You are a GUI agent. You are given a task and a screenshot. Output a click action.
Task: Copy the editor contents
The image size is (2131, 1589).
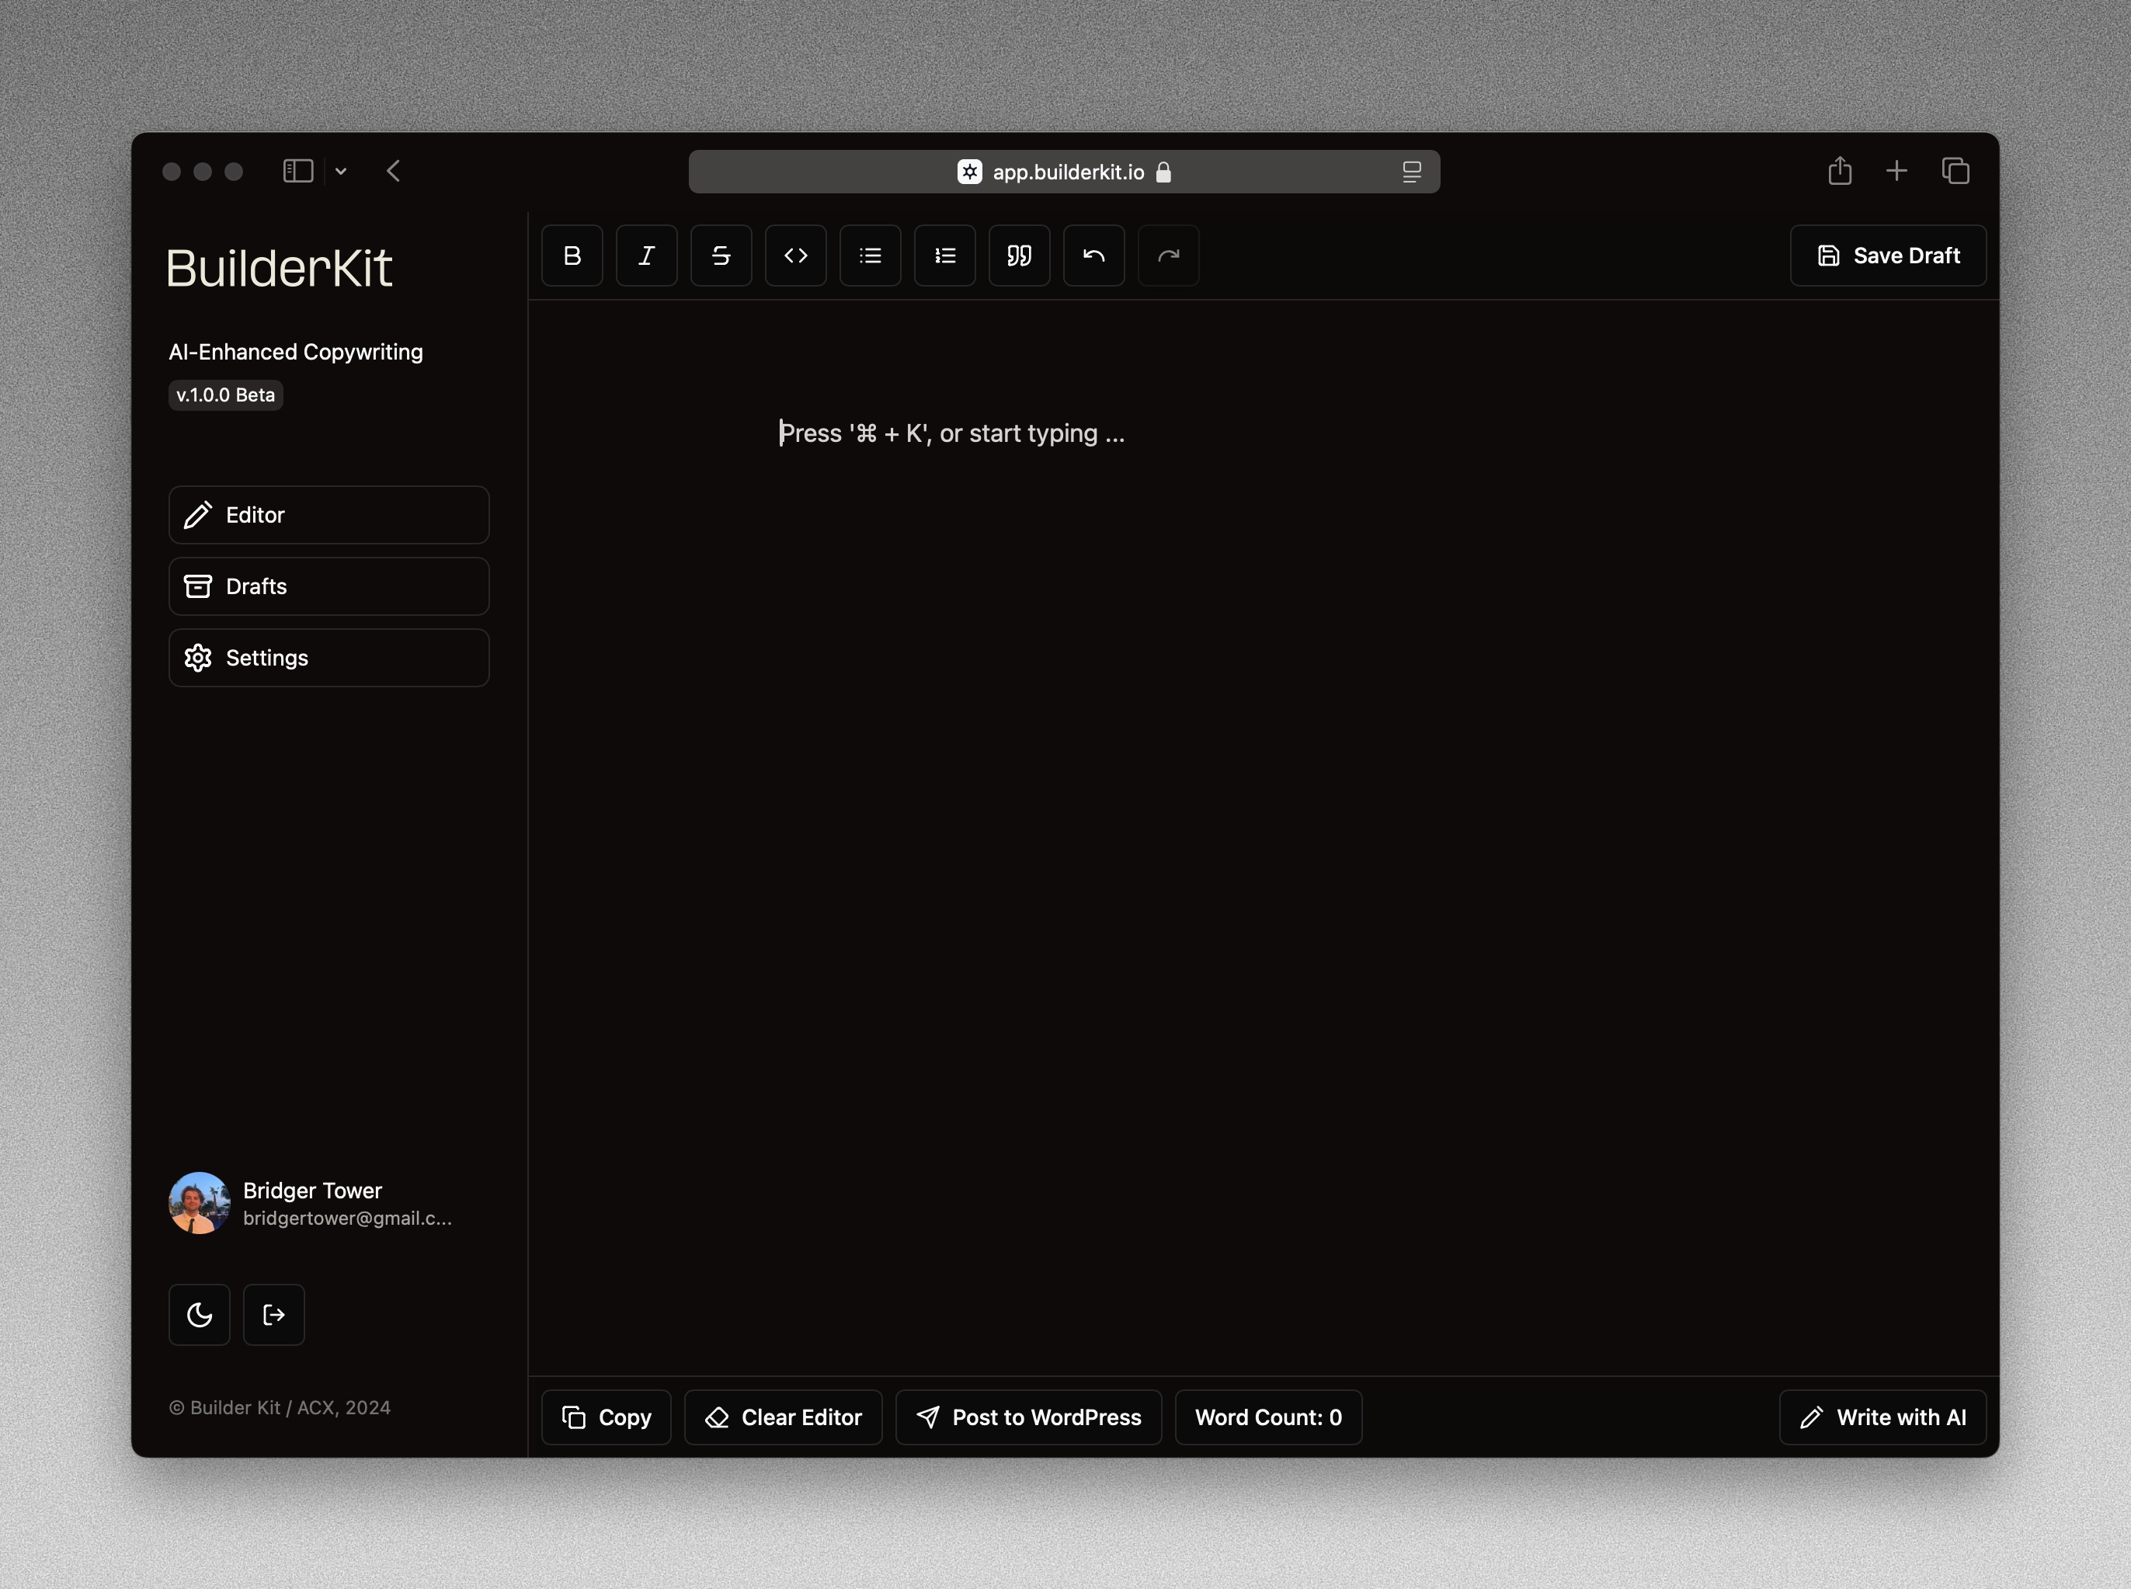pyautogui.click(x=606, y=1418)
